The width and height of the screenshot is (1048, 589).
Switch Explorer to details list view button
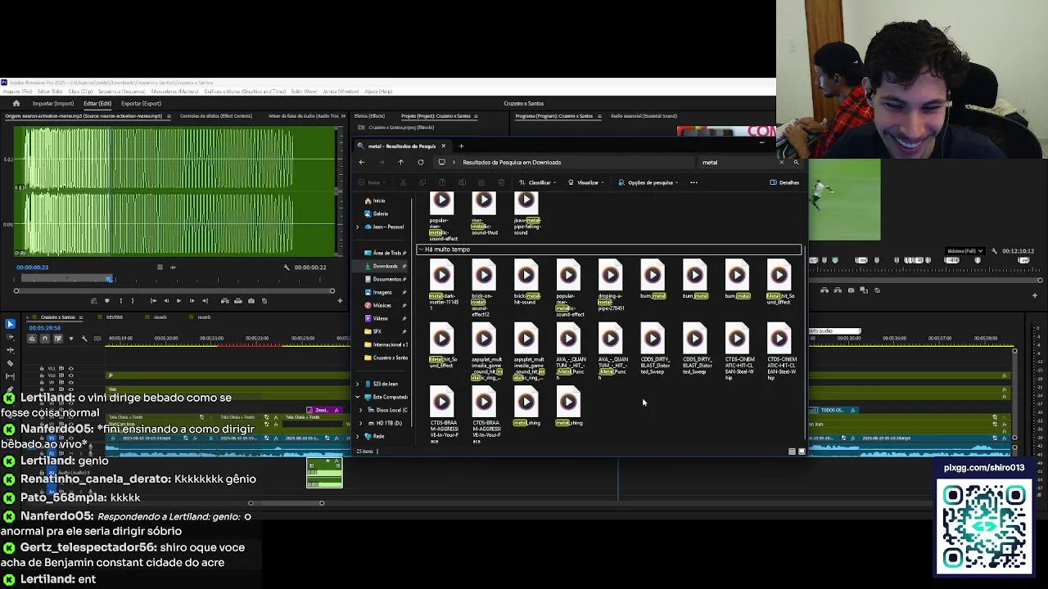pyautogui.click(x=792, y=452)
